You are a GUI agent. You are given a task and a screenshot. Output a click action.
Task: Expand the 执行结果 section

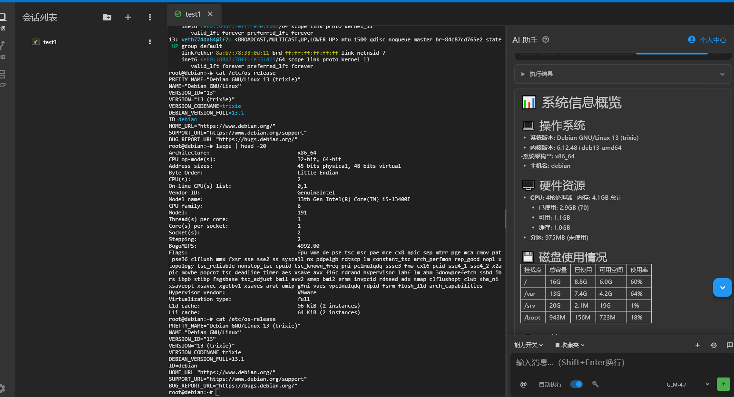pos(623,74)
